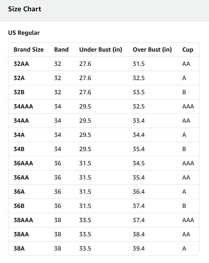The height and width of the screenshot is (263, 209).
Task: Select the 32AA brand size cell
Action: 21,64
